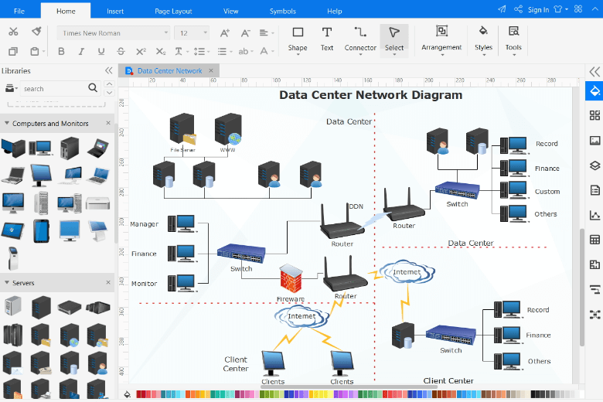Close the Data Center Network tab
The width and height of the screenshot is (603, 402).
(x=211, y=70)
